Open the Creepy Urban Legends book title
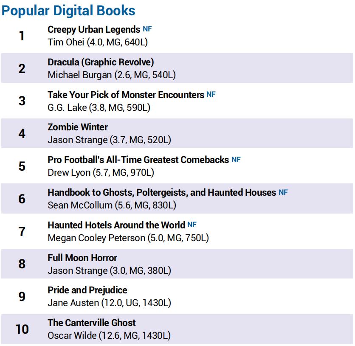355x346 pixels. click(x=93, y=30)
